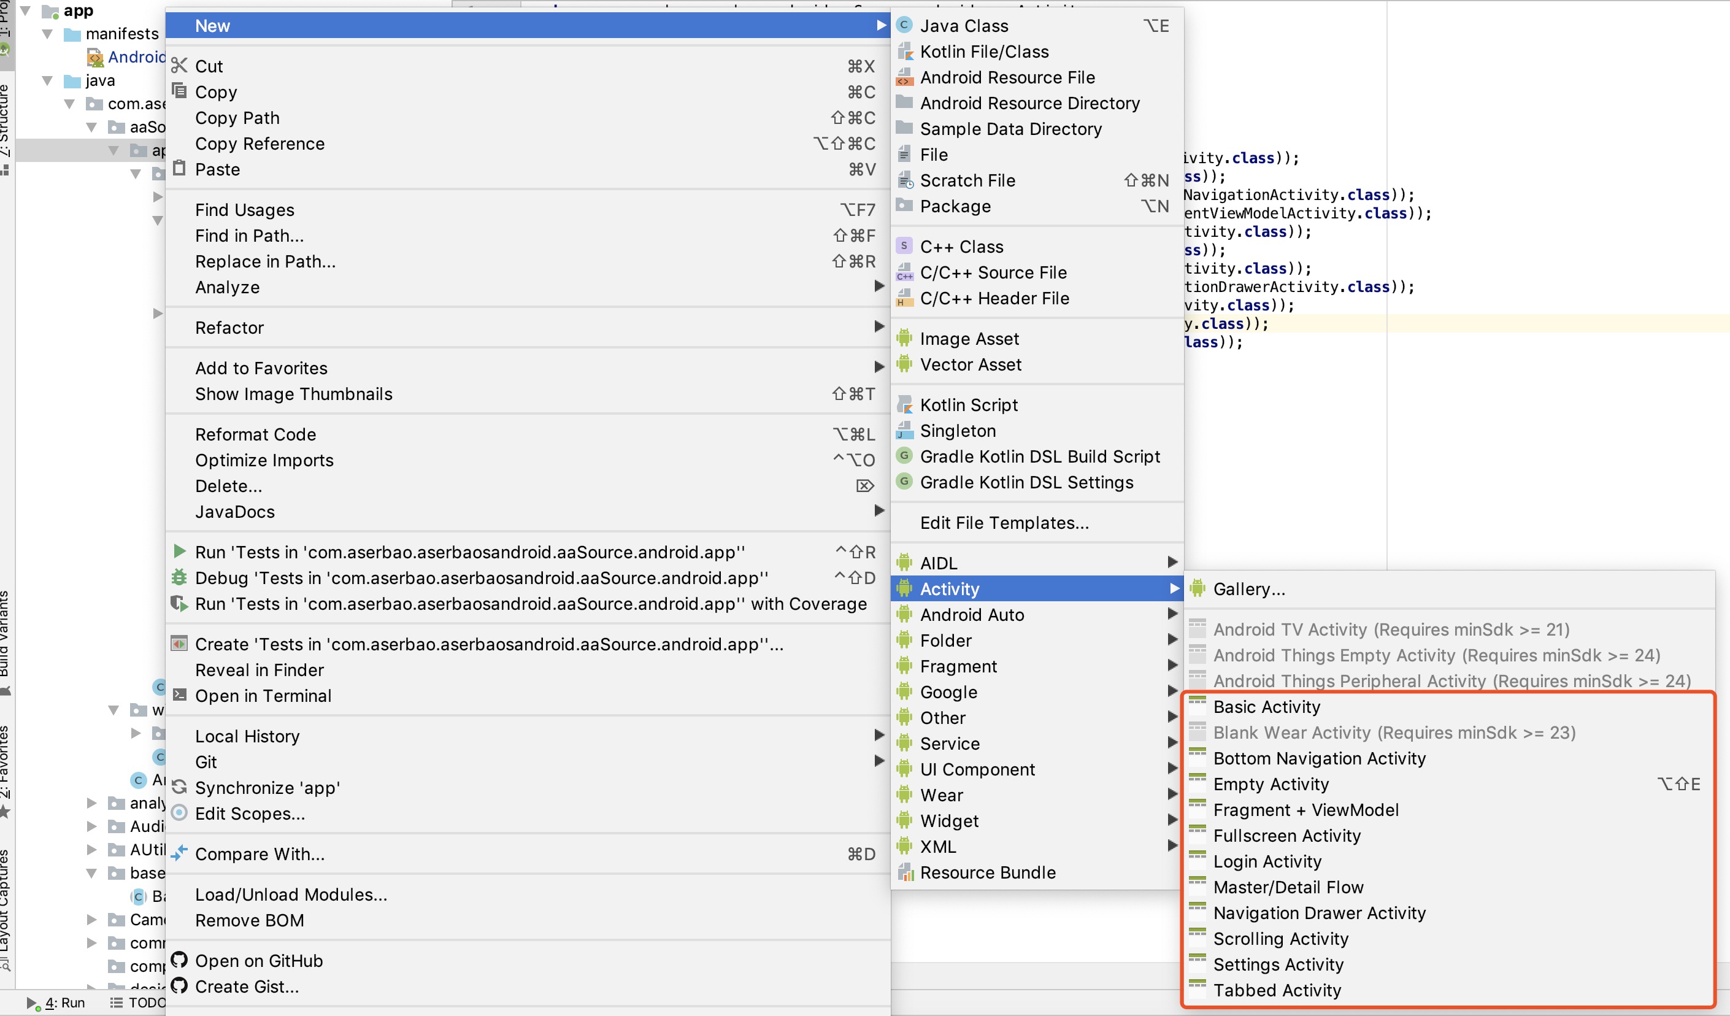Screen dimensions: 1730x1016
Task: Click the Paste clipboard icon
Action: 179,168
